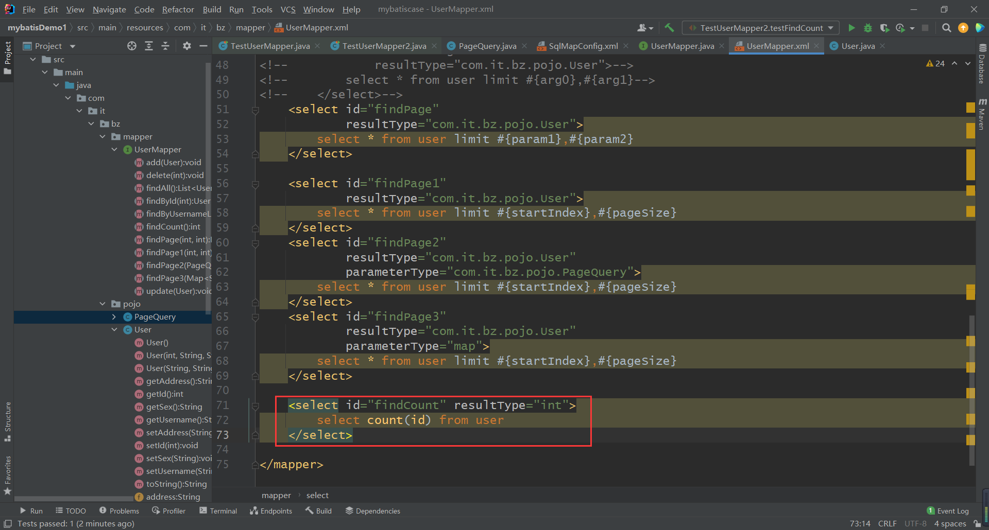Screen dimensions: 989x530
Task: Close the UserMapper.xml tab
Action: pyautogui.click(x=816, y=46)
